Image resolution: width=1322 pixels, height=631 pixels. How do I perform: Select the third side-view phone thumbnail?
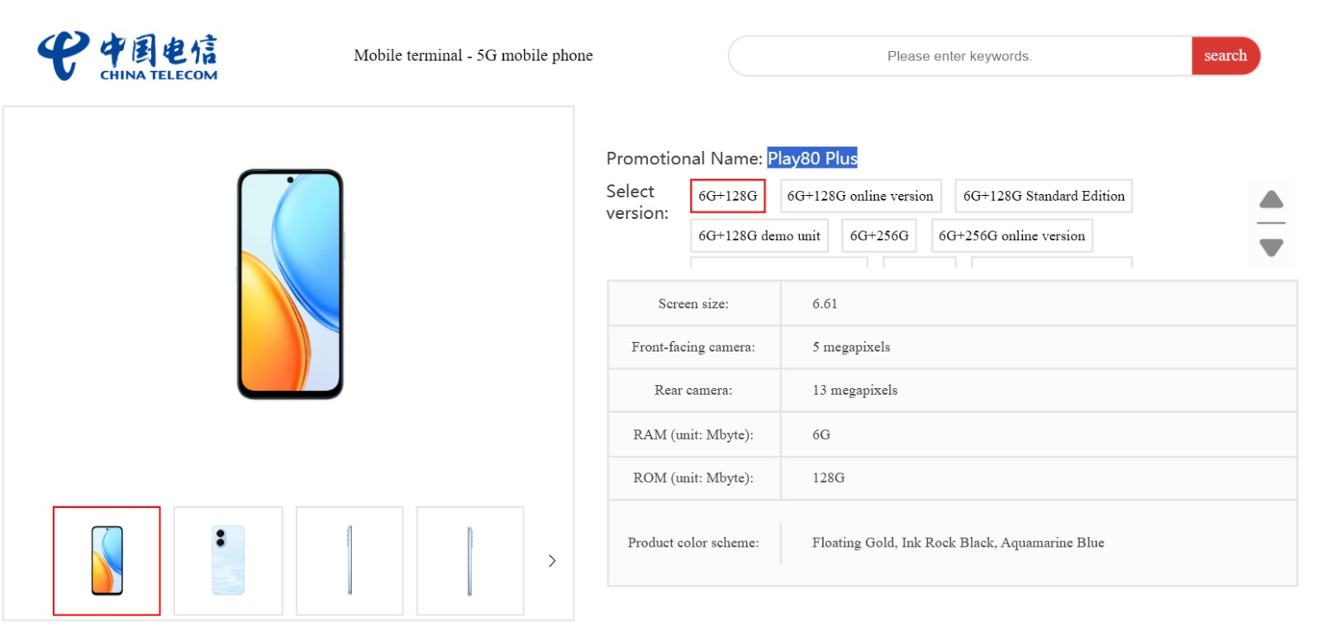click(x=350, y=561)
